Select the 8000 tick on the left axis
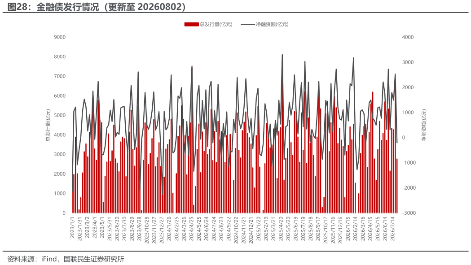Screen dimensions: 471x265 point(60,56)
